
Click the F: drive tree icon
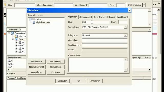click(20, 52)
